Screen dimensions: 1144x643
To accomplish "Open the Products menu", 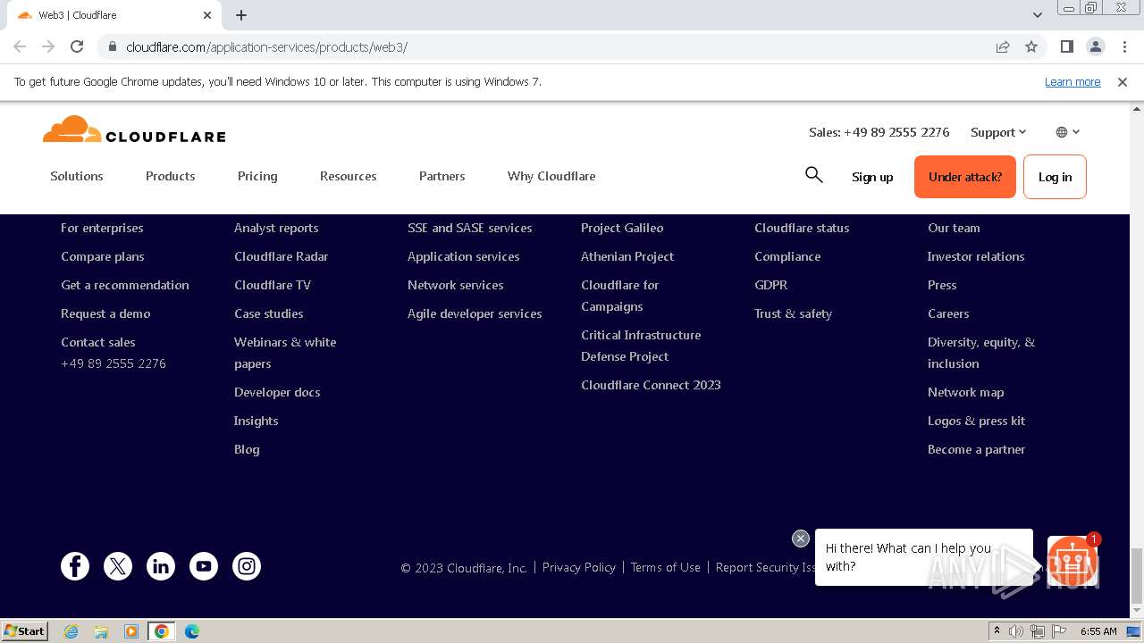I will (171, 176).
